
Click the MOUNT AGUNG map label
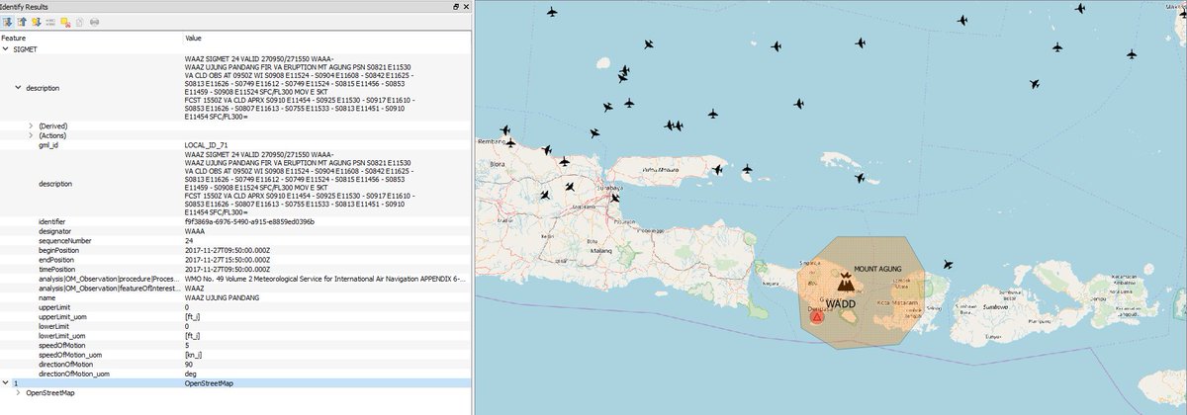(x=879, y=269)
